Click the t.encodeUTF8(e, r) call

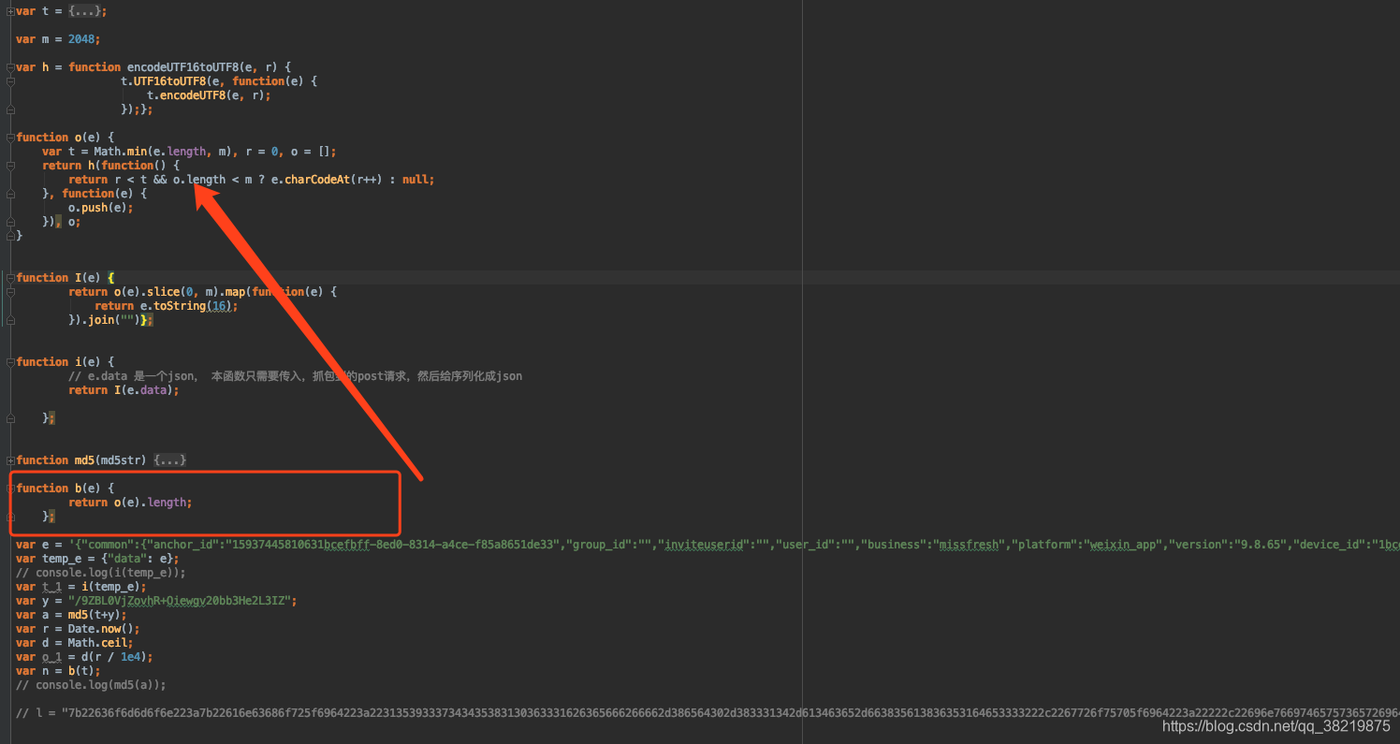coord(209,95)
